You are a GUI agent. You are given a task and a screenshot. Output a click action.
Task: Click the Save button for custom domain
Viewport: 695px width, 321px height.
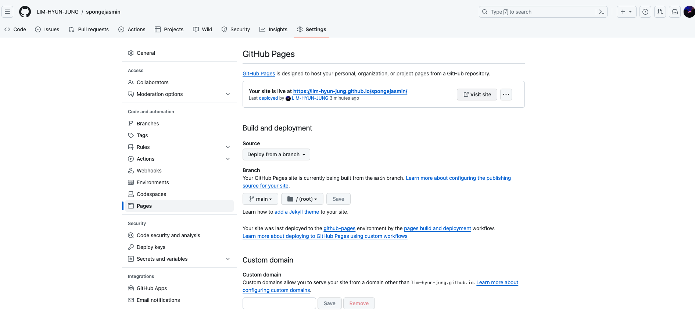point(330,303)
